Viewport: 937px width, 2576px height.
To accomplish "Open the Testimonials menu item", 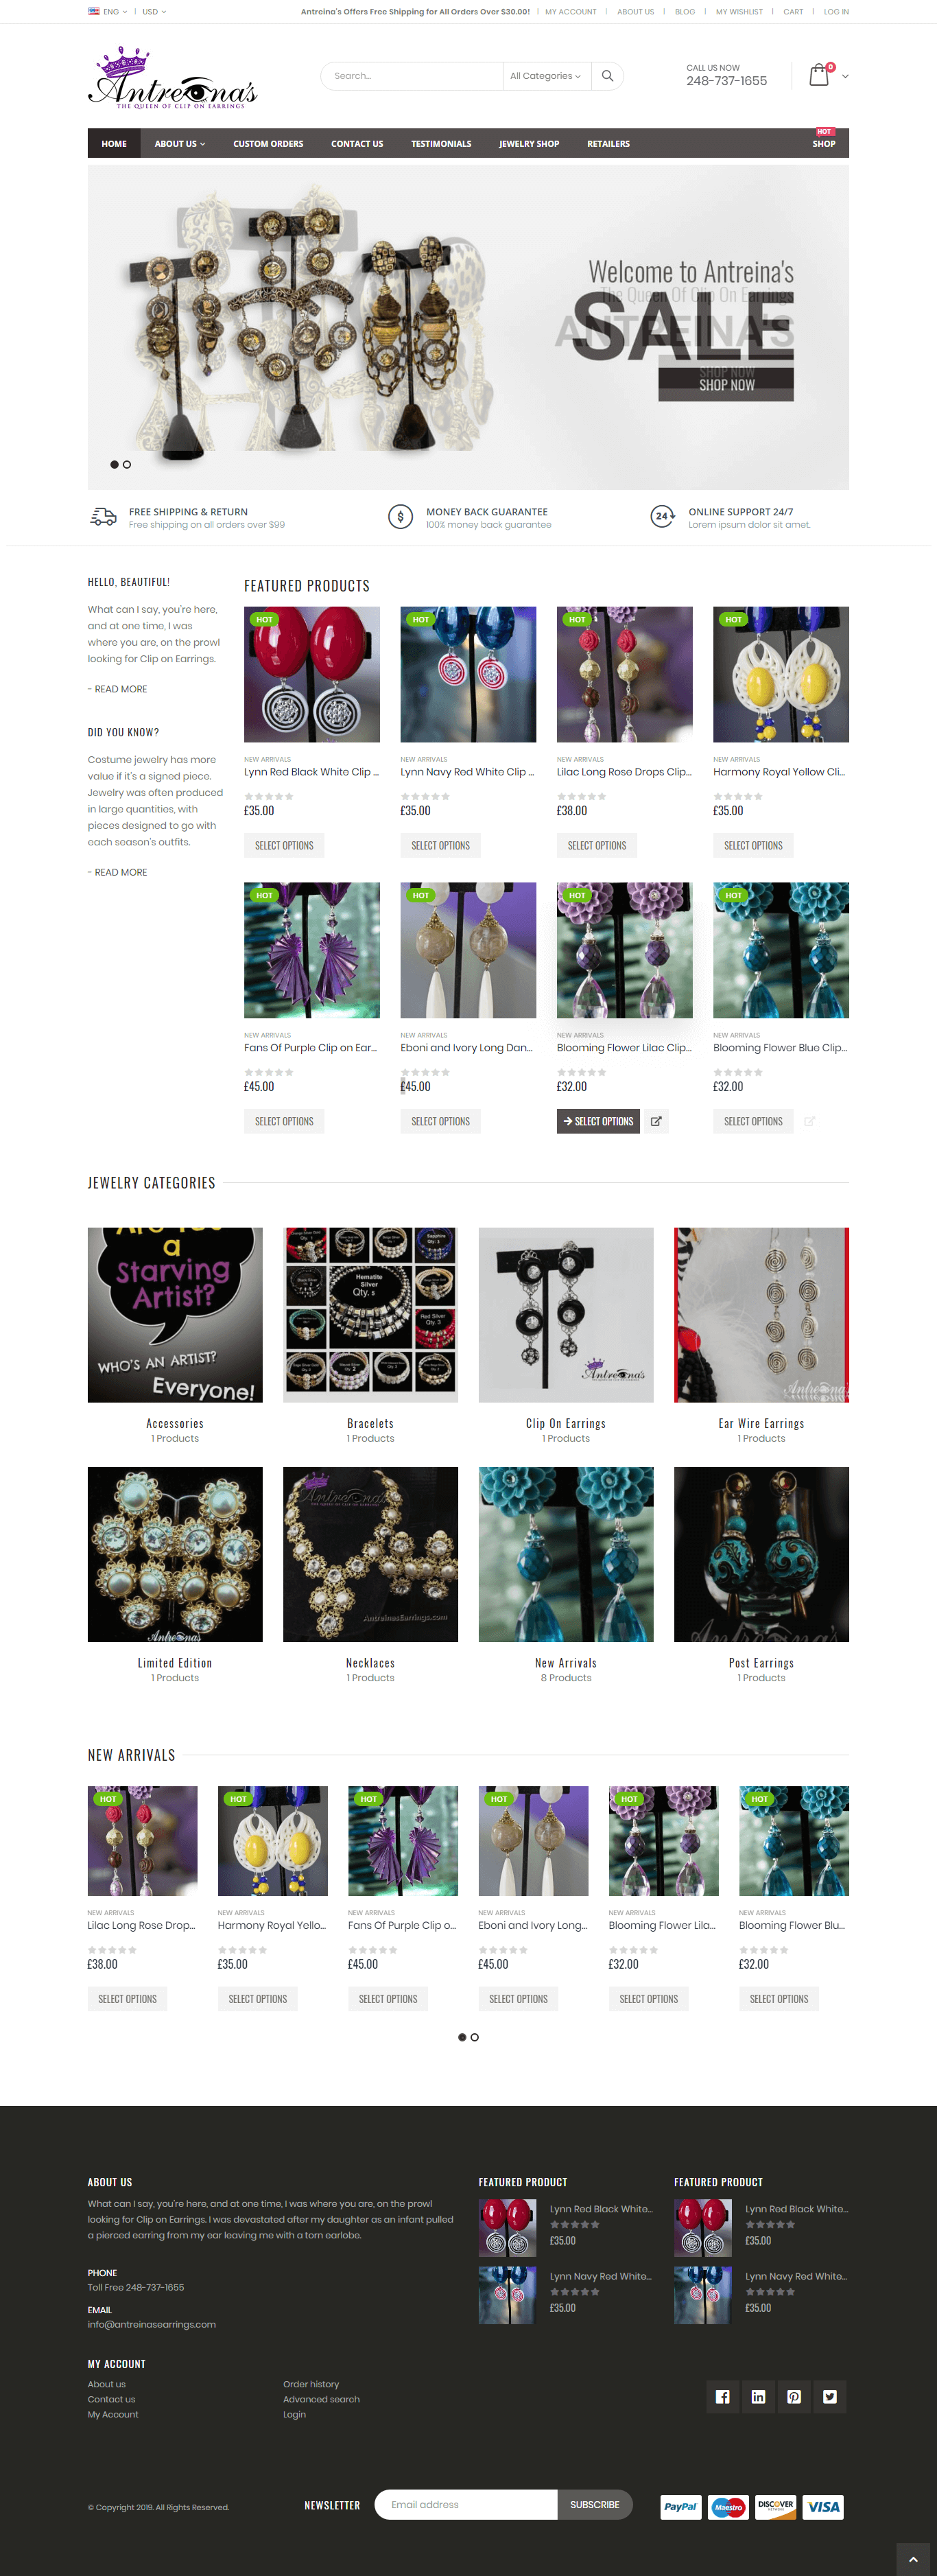I will [441, 143].
